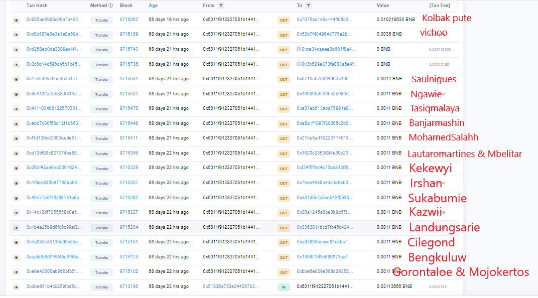Image resolution: width=538 pixels, height=298 pixels.
Task: Click the Txn Hash column header
Action: click(x=37, y=6)
